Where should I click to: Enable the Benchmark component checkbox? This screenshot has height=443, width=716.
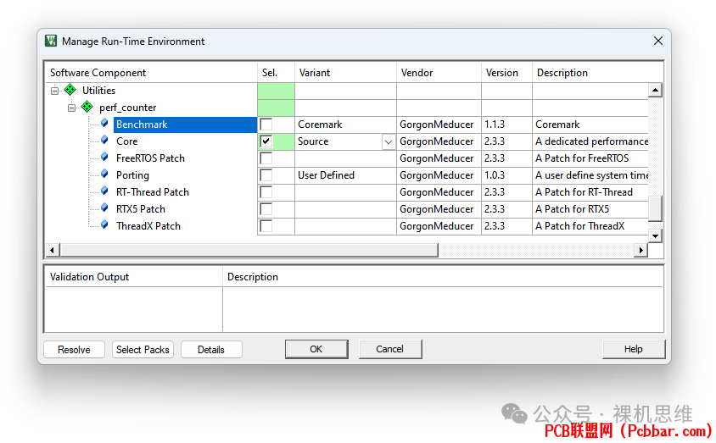[266, 125]
